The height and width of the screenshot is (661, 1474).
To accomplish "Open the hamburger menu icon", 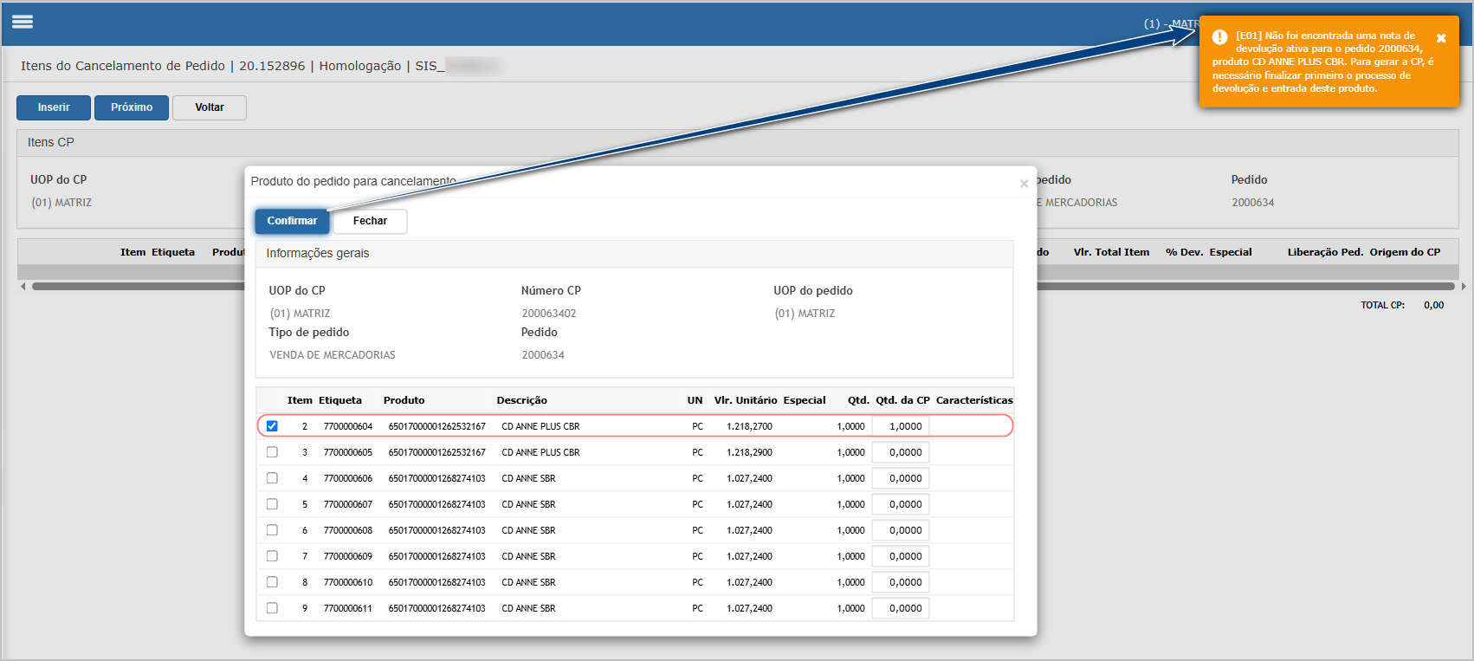I will coord(23,22).
